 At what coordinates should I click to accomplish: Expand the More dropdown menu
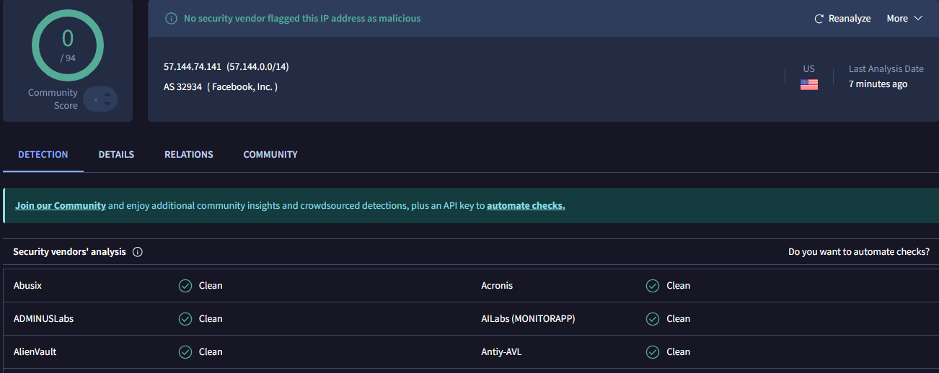904,19
